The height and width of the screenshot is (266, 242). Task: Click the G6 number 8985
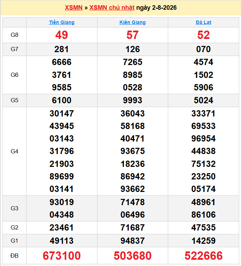[x=133, y=75]
